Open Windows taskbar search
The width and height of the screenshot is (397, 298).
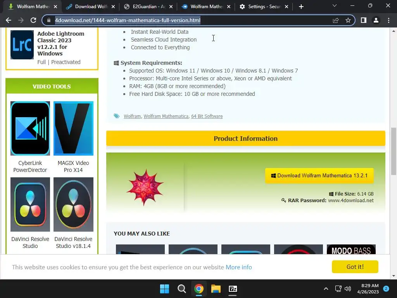(181, 289)
